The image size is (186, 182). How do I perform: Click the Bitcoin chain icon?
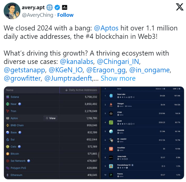tap(8, 154)
